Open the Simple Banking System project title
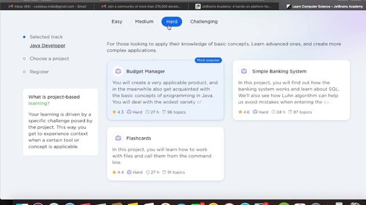This screenshot has height=205, width=366. coord(279,71)
